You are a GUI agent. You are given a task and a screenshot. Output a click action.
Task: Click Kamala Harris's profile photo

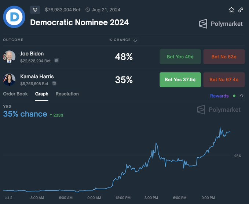point(9,79)
